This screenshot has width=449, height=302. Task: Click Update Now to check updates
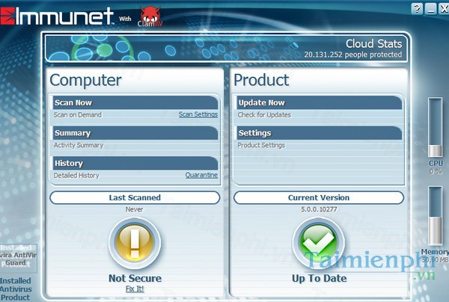320,102
